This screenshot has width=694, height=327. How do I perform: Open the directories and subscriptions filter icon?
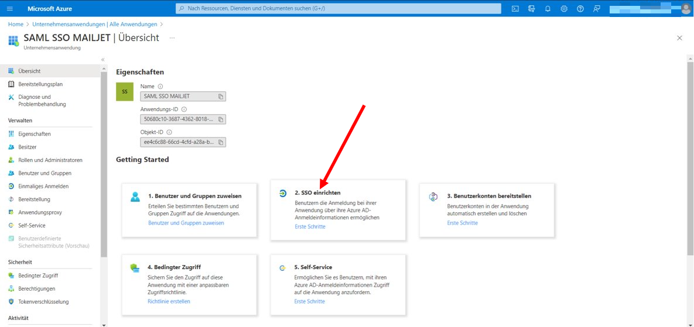(532, 8)
